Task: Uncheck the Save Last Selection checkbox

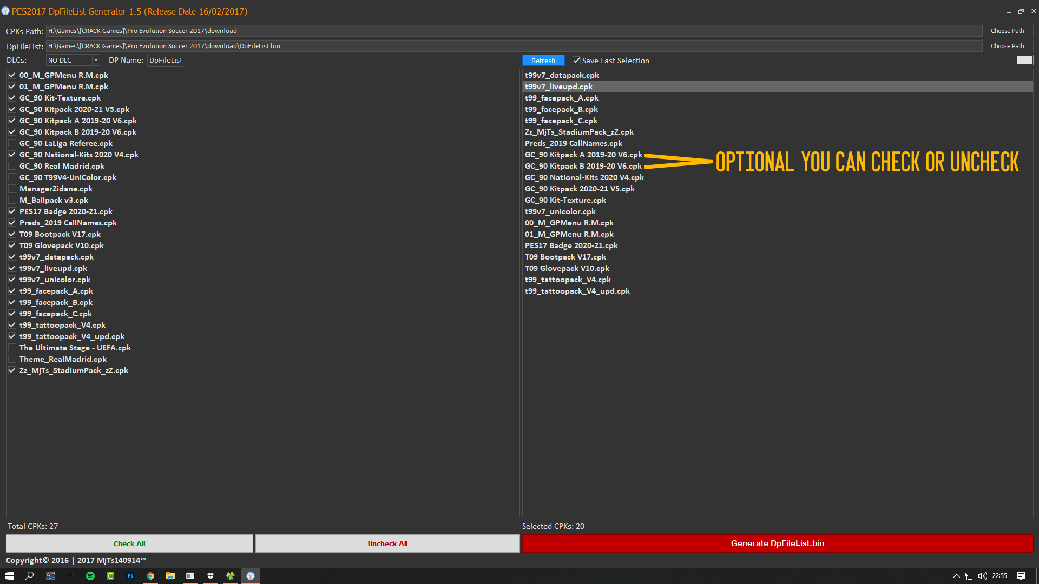Action: [x=576, y=61]
